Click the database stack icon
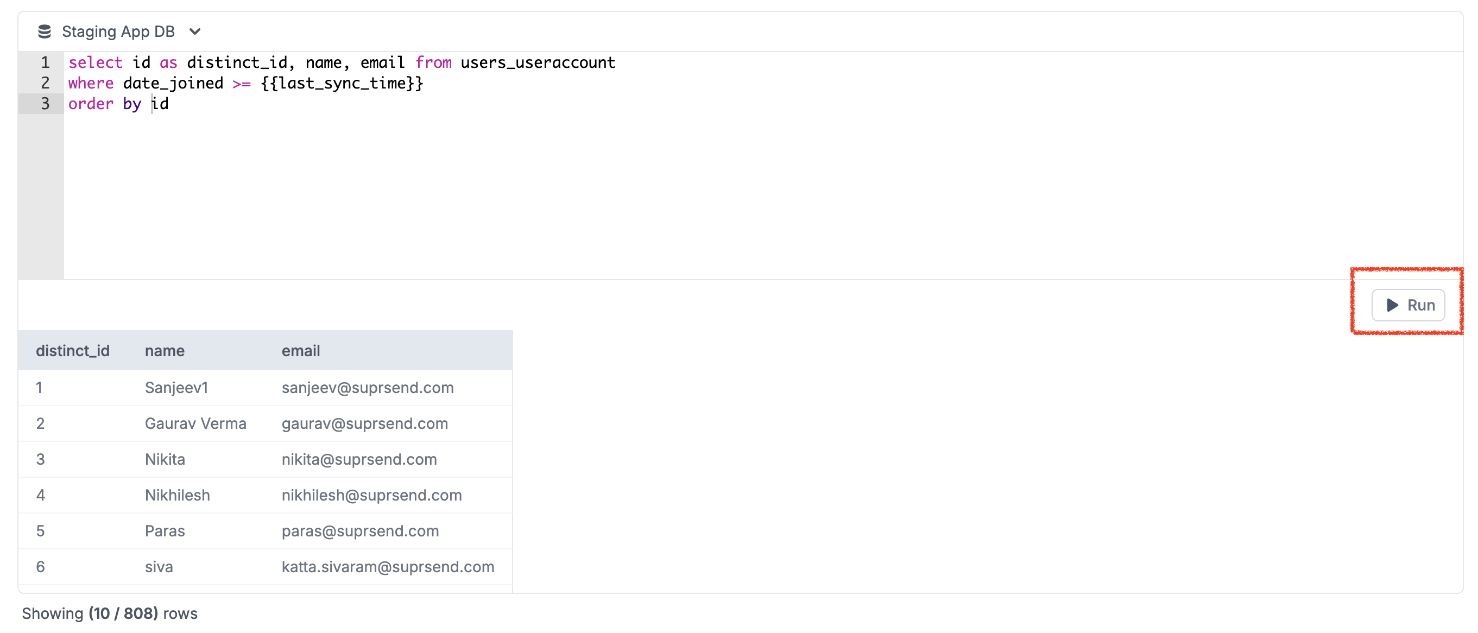The width and height of the screenshot is (1478, 633). click(44, 31)
